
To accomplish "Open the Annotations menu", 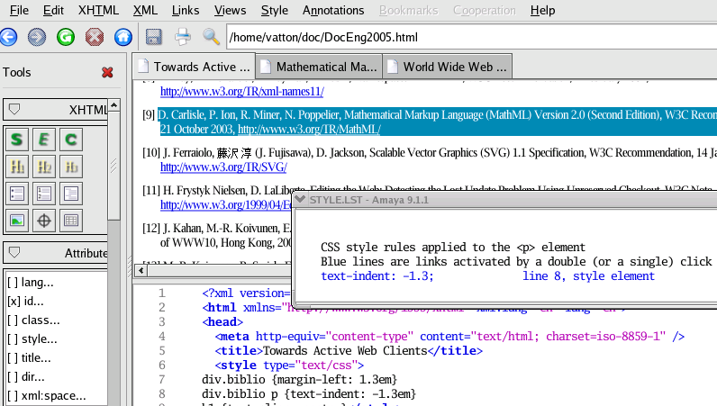I will (x=333, y=10).
